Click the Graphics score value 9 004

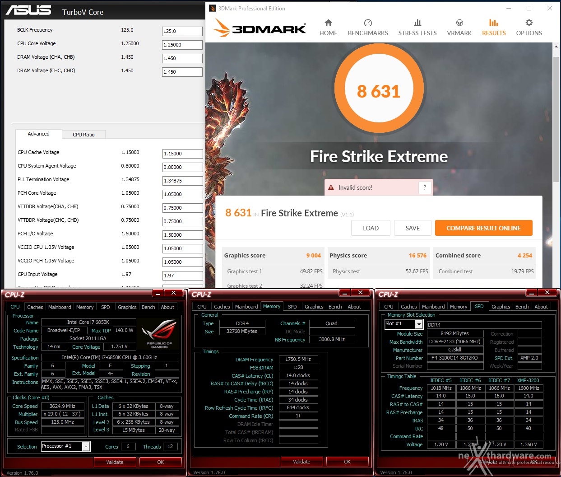(313, 255)
